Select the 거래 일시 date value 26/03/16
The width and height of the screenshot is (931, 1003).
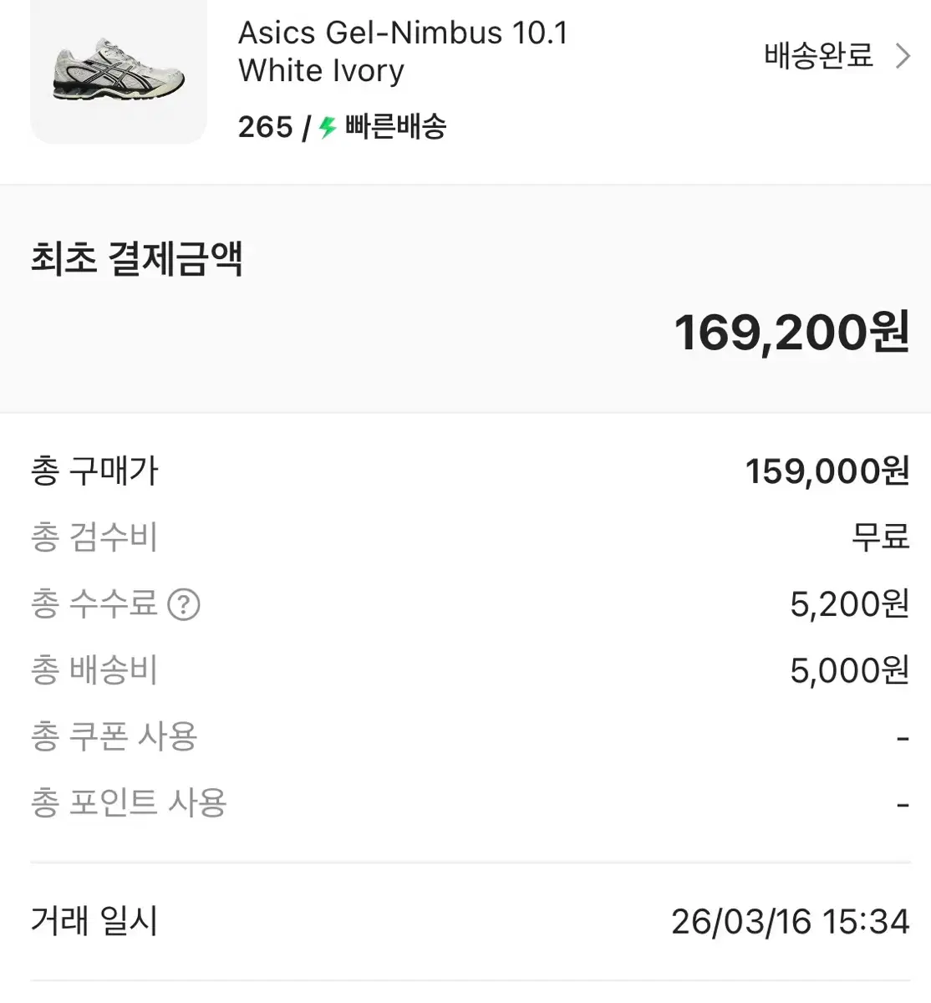[x=741, y=922]
